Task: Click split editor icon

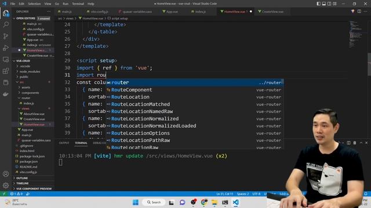Action: pos(359,12)
